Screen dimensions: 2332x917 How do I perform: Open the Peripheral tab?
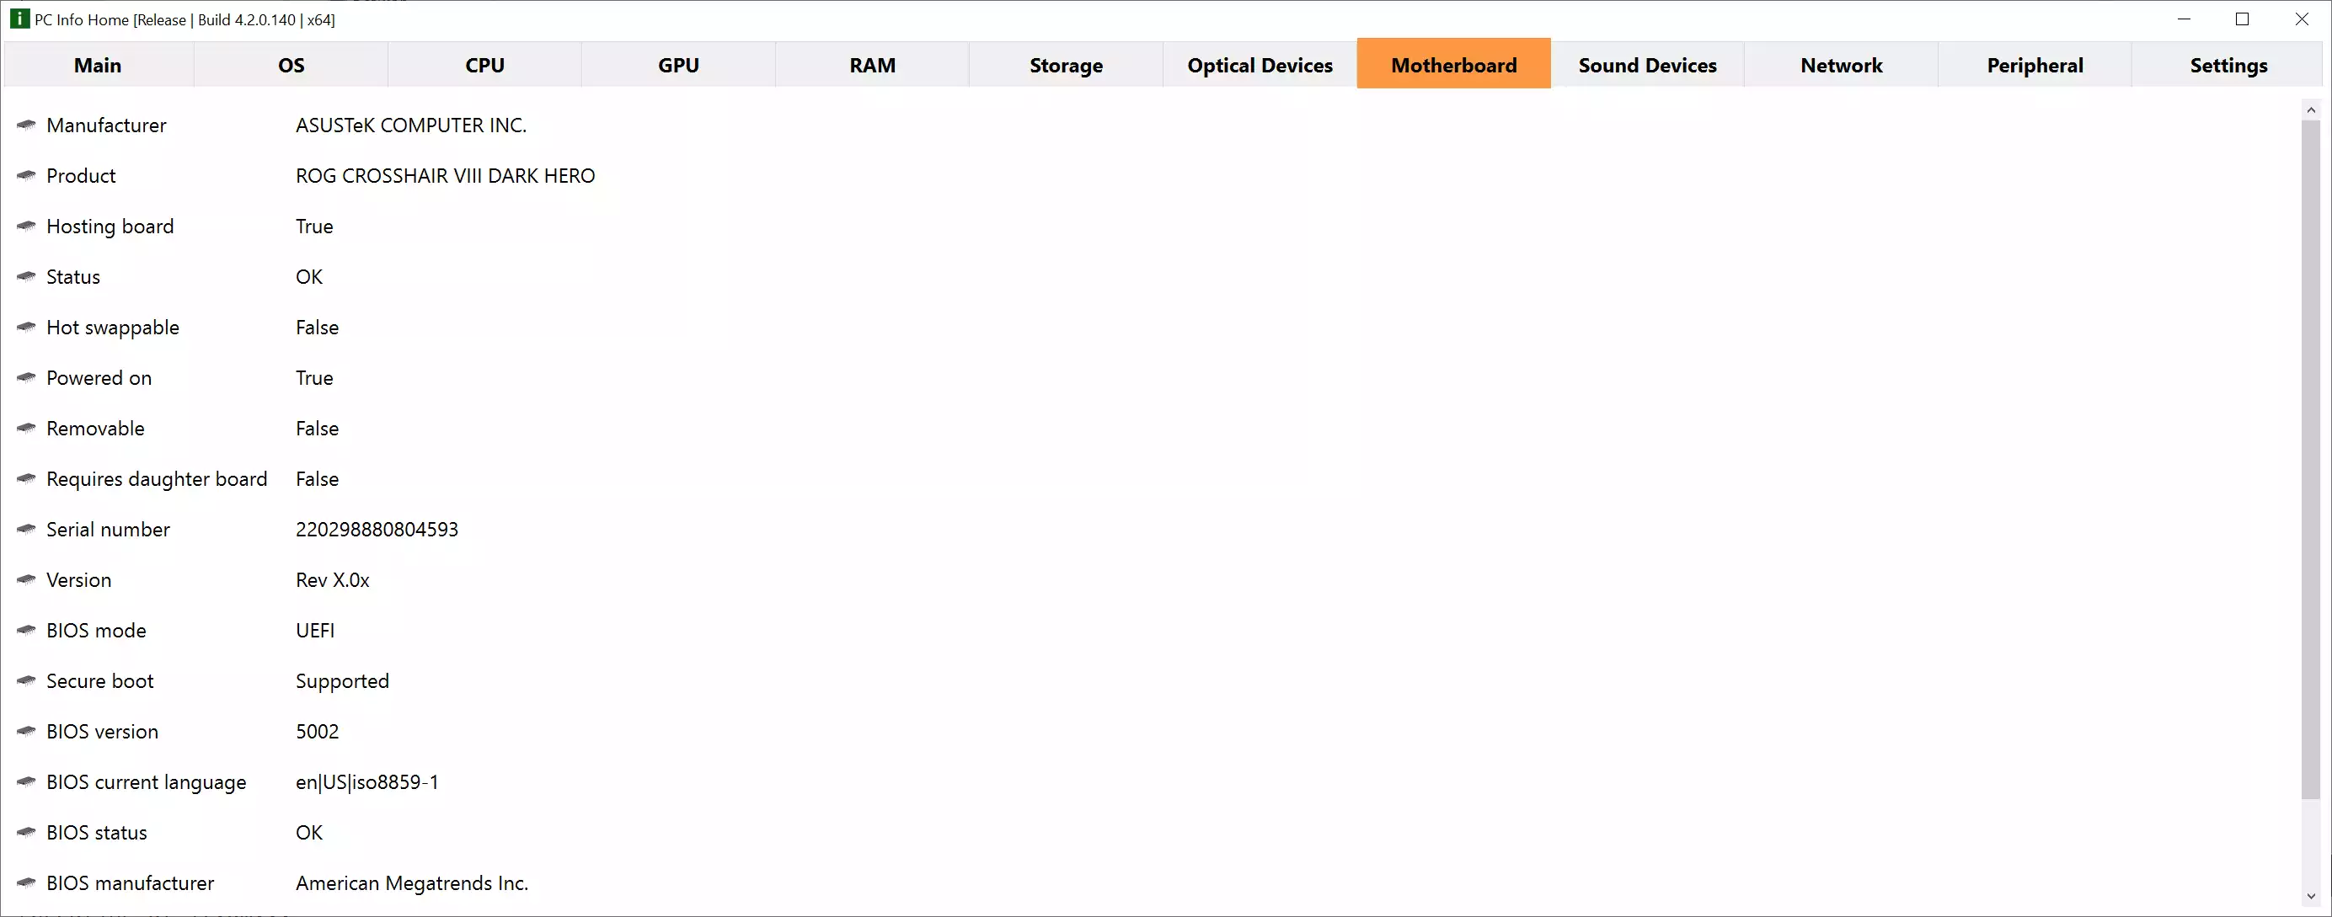(x=2035, y=65)
